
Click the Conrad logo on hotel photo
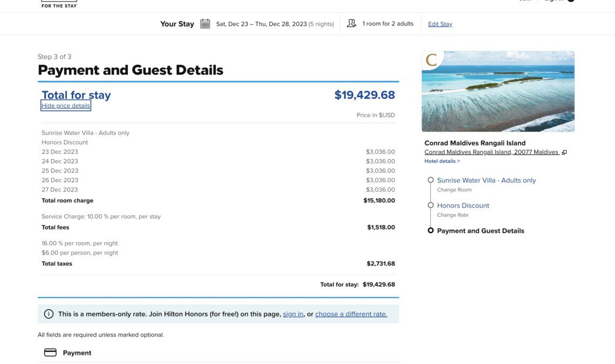tap(431, 60)
